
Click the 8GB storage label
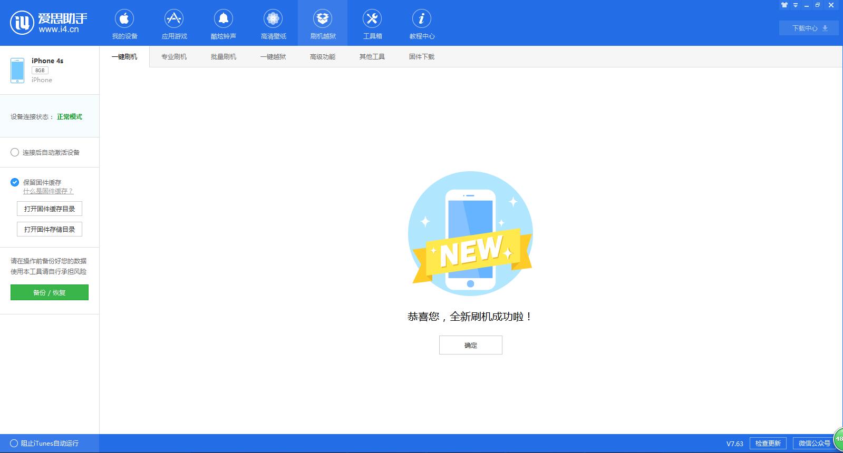pos(40,70)
